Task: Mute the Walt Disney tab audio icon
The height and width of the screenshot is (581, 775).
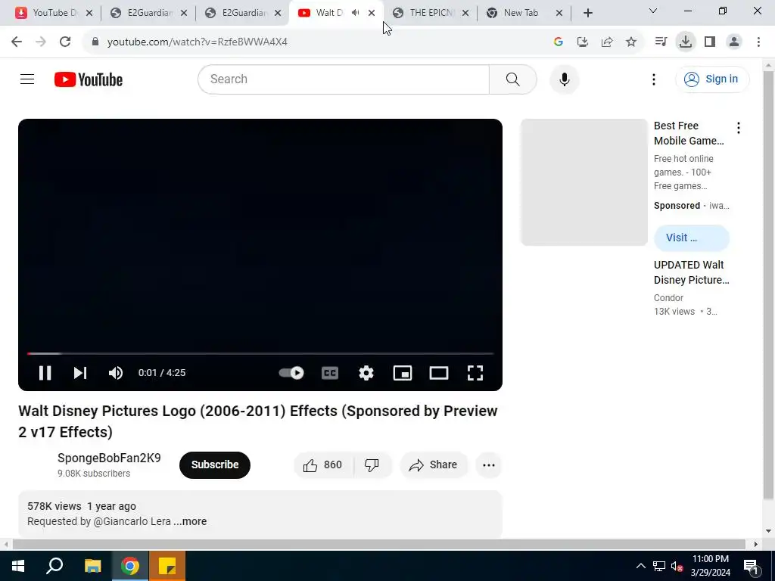Action: [356, 13]
